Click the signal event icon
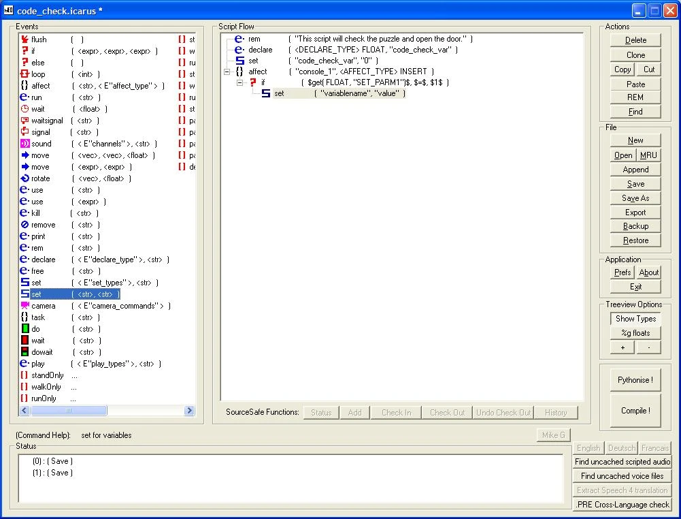The image size is (681, 519). [25, 132]
